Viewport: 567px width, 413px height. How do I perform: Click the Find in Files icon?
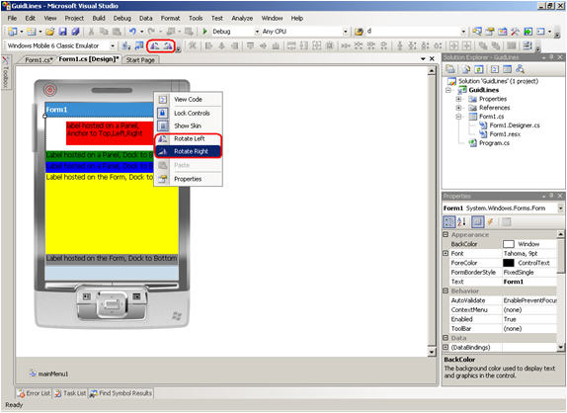pyautogui.click(x=359, y=32)
